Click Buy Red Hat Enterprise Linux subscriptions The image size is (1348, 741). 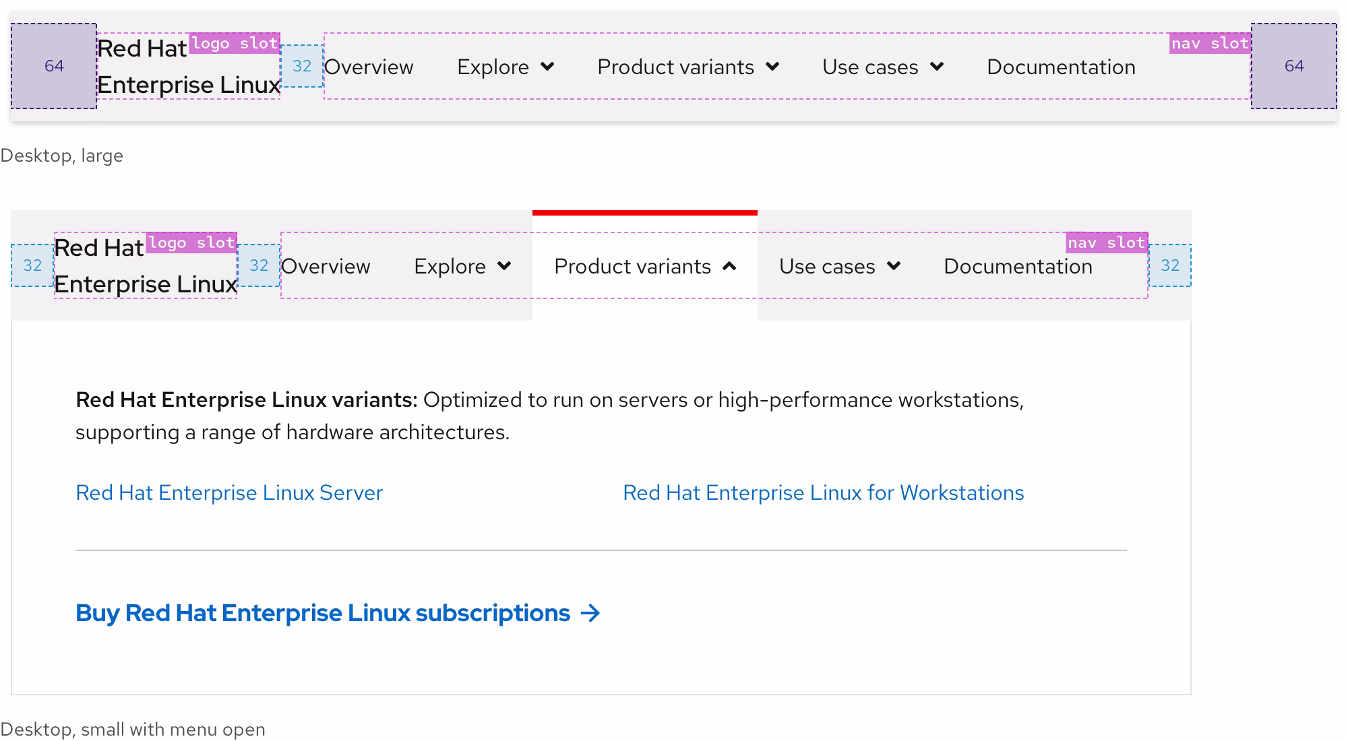323,613
